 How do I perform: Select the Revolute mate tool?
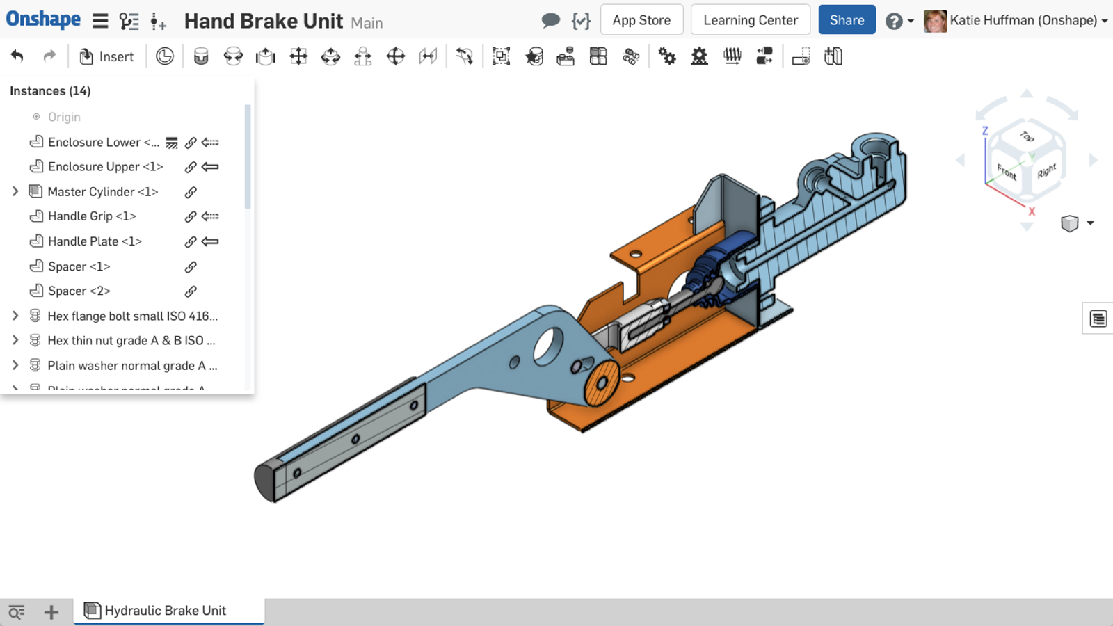(233, 56)
